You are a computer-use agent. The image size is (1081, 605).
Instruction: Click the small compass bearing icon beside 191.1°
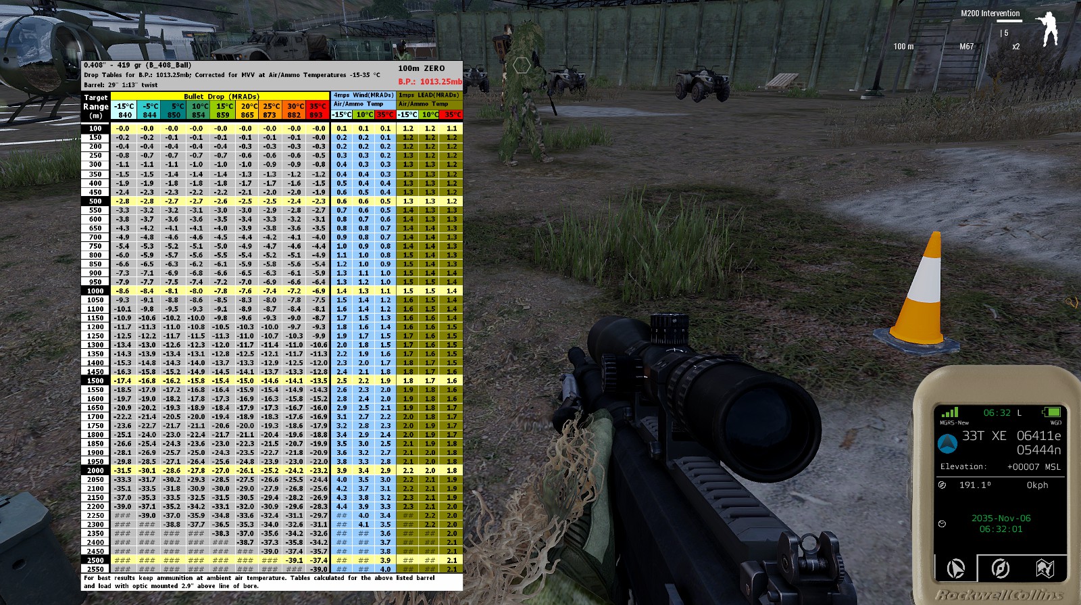pos(942,485)
